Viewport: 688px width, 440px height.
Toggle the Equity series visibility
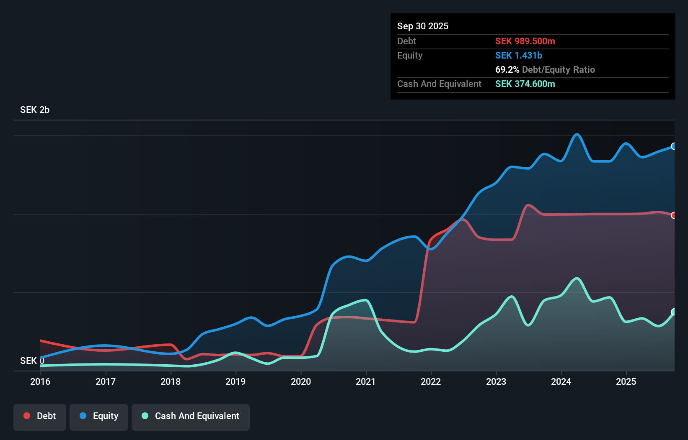(x=98, y=416)
